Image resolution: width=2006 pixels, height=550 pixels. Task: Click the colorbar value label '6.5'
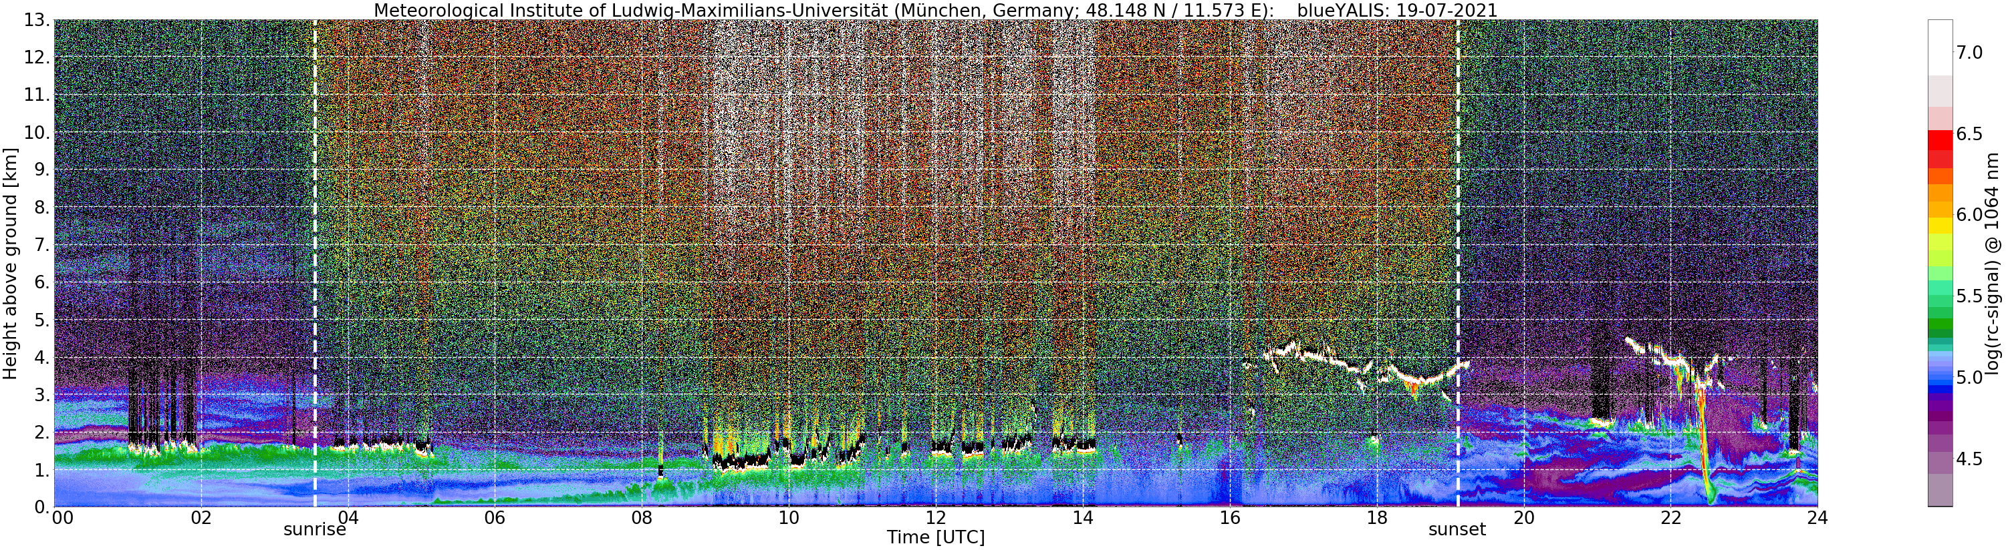[x=1969, y=133]
